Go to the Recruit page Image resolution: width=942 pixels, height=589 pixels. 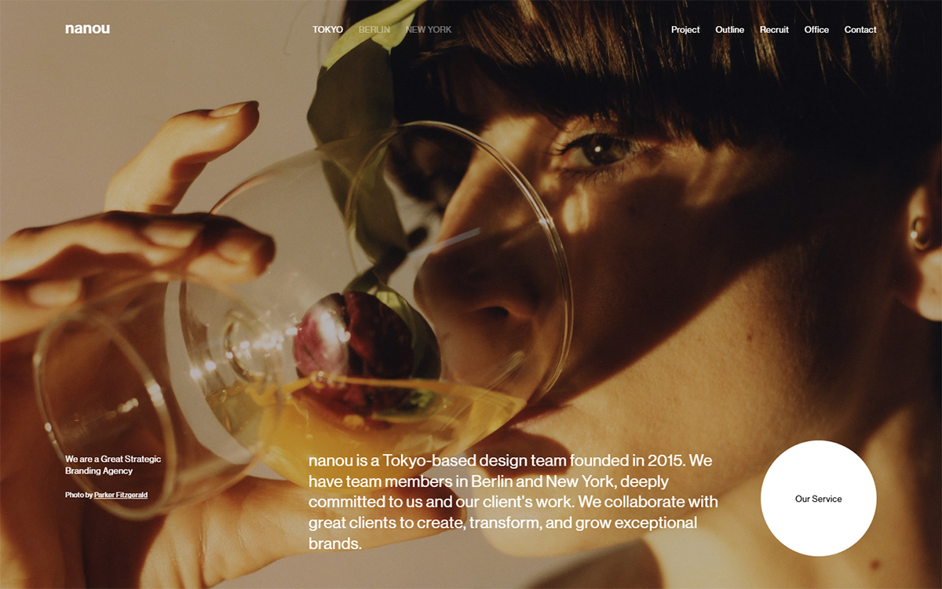pos(774,30)
